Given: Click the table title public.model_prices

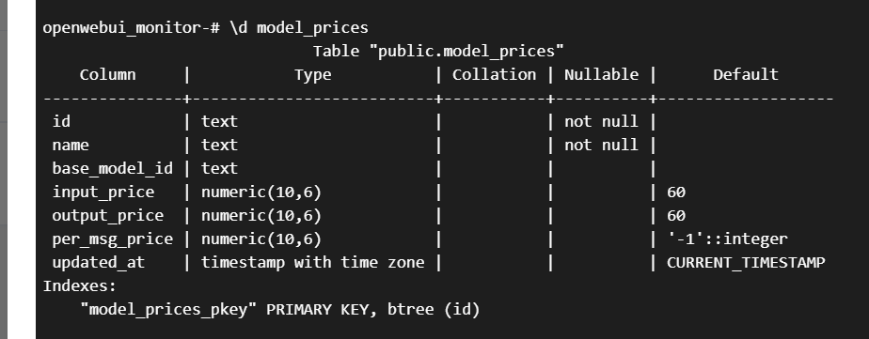Looking at the screenshot, I should coord(438,51).
